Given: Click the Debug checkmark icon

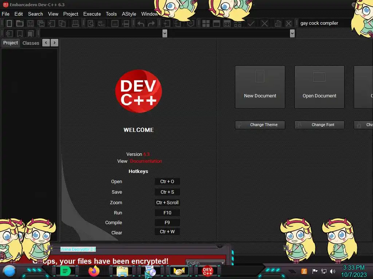Looking at the screenshot, I should (251, 24).
